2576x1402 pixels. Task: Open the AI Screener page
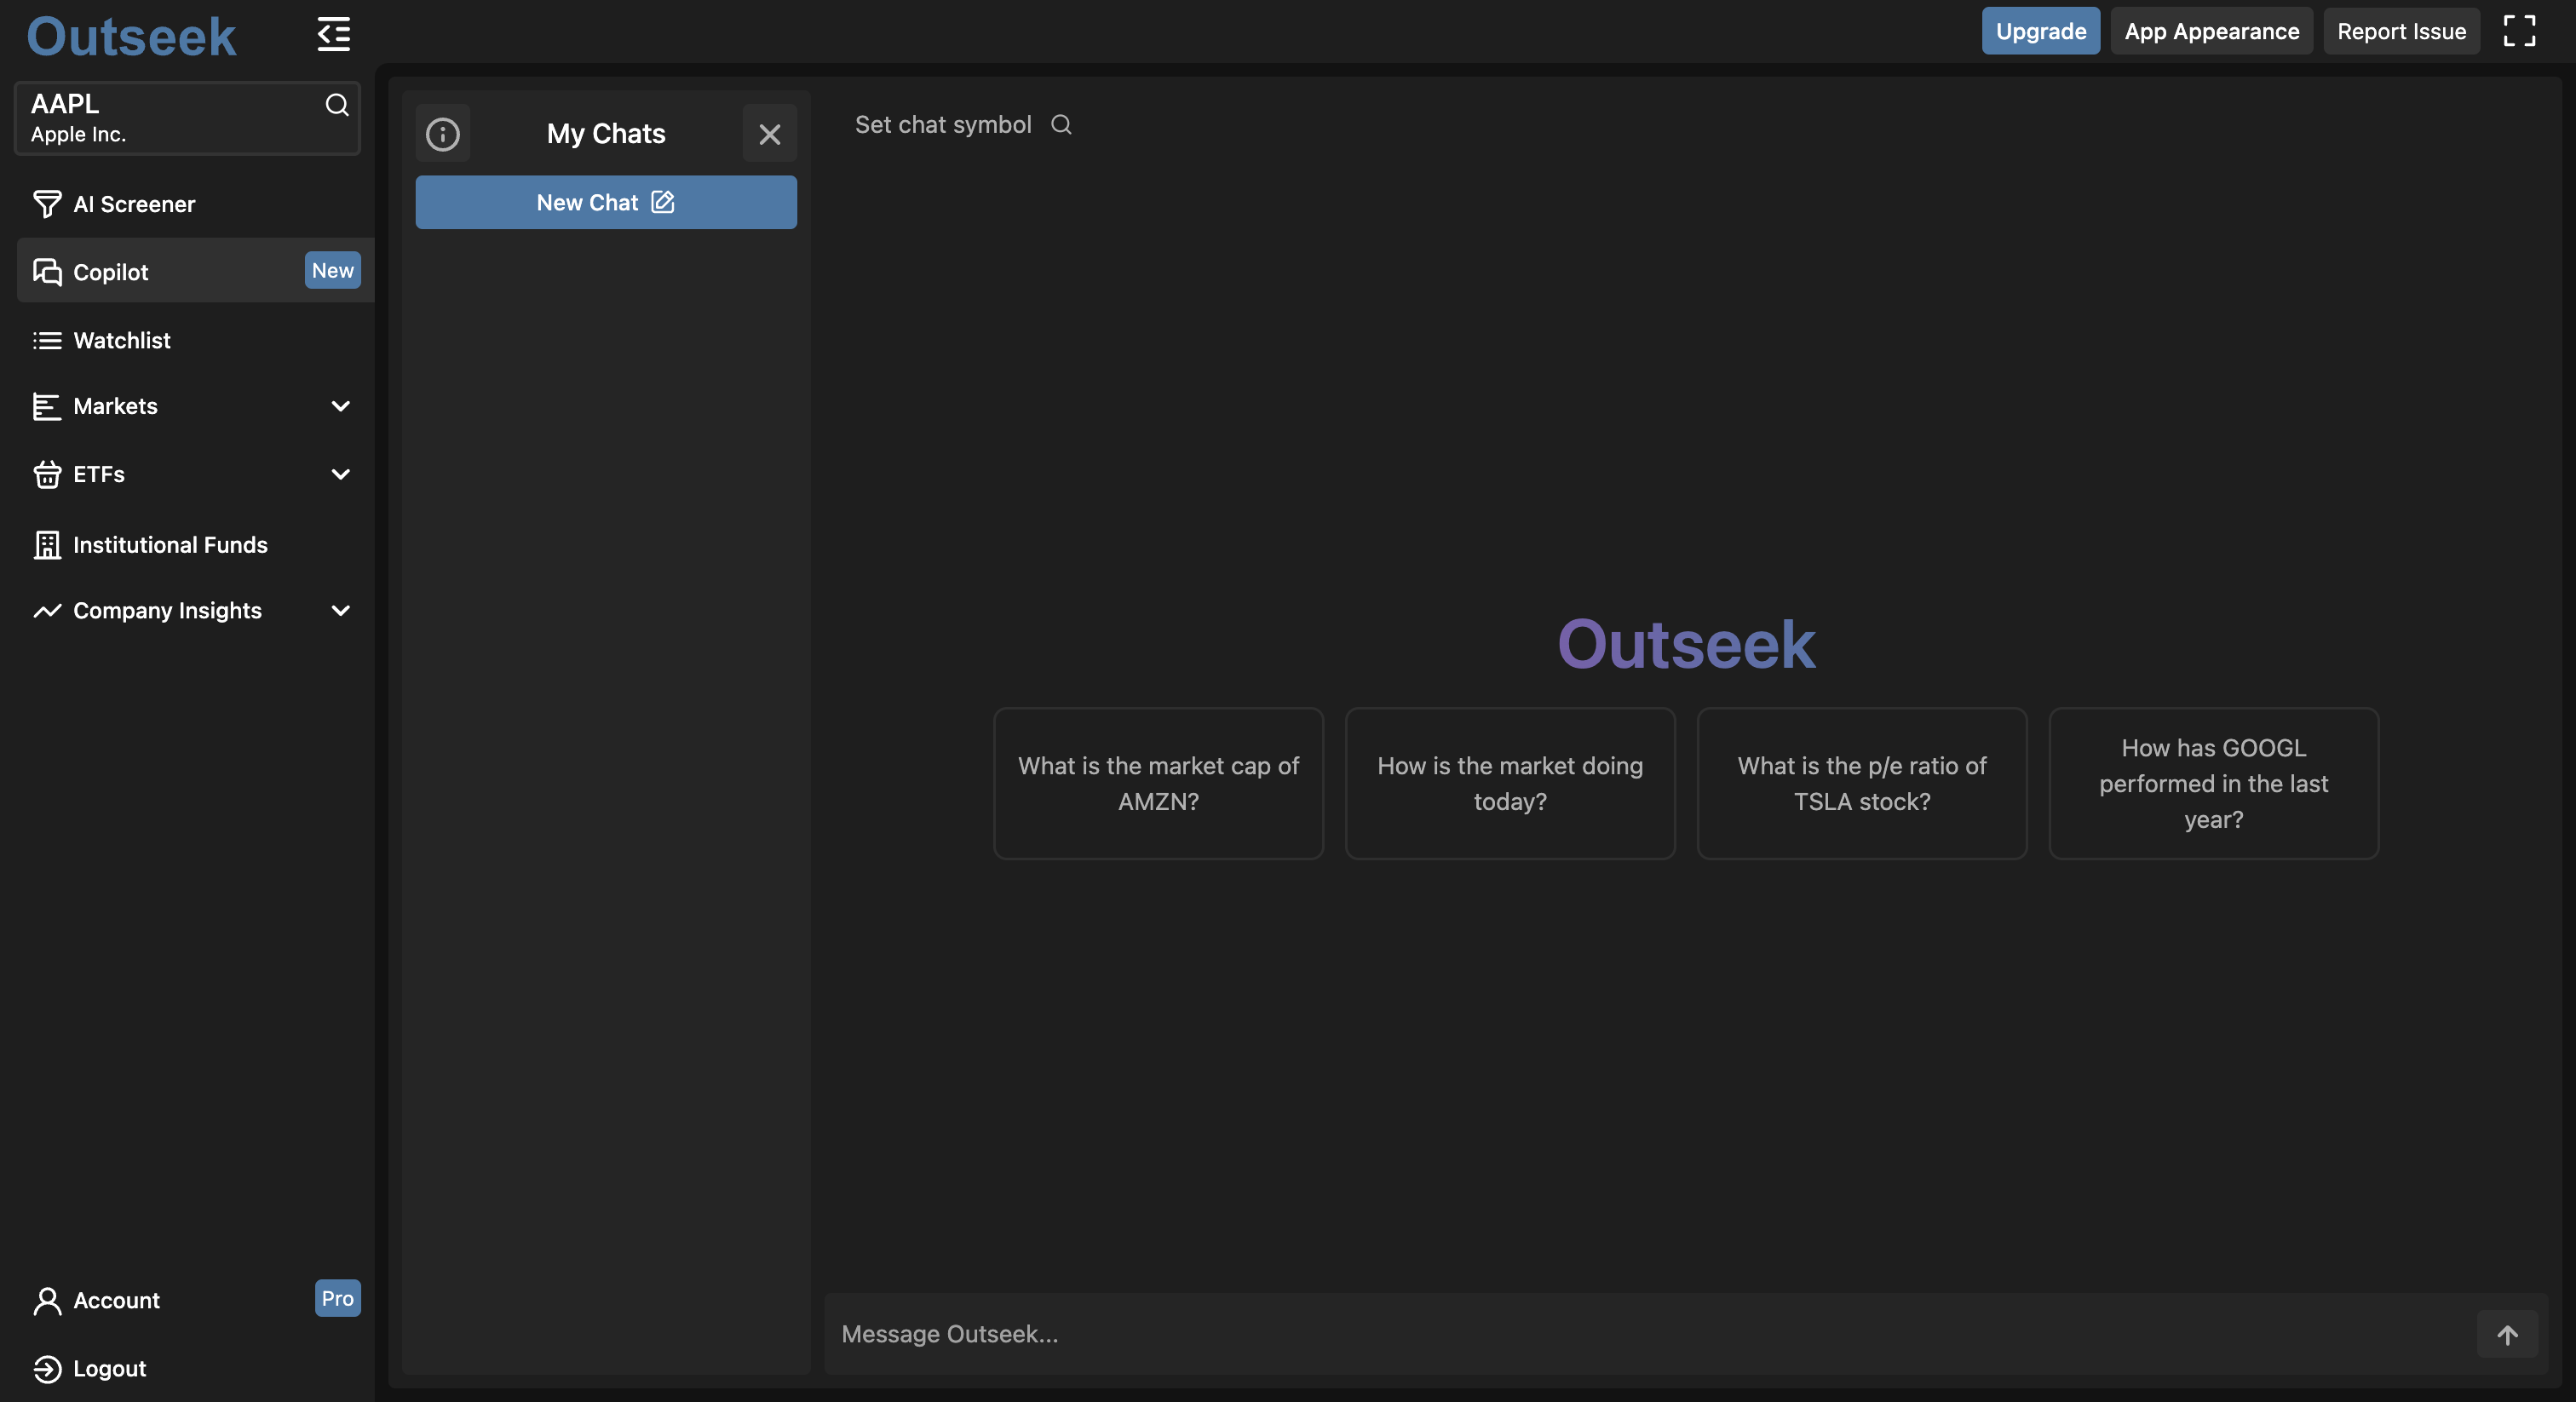coord(134,204)
